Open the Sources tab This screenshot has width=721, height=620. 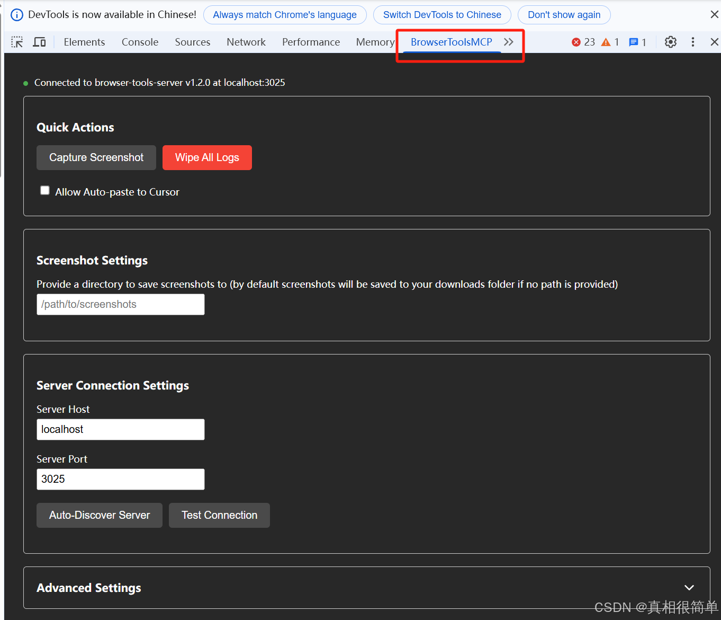(x=193, y=42)
